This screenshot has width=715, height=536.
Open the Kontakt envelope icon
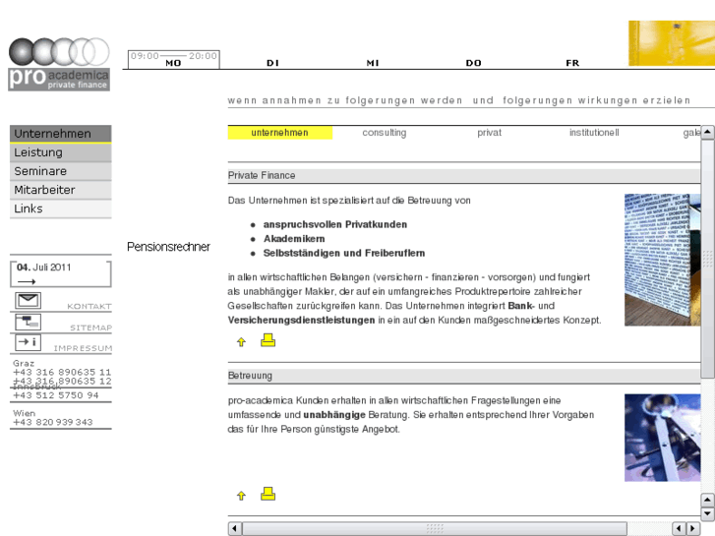(x=28, y=300)
